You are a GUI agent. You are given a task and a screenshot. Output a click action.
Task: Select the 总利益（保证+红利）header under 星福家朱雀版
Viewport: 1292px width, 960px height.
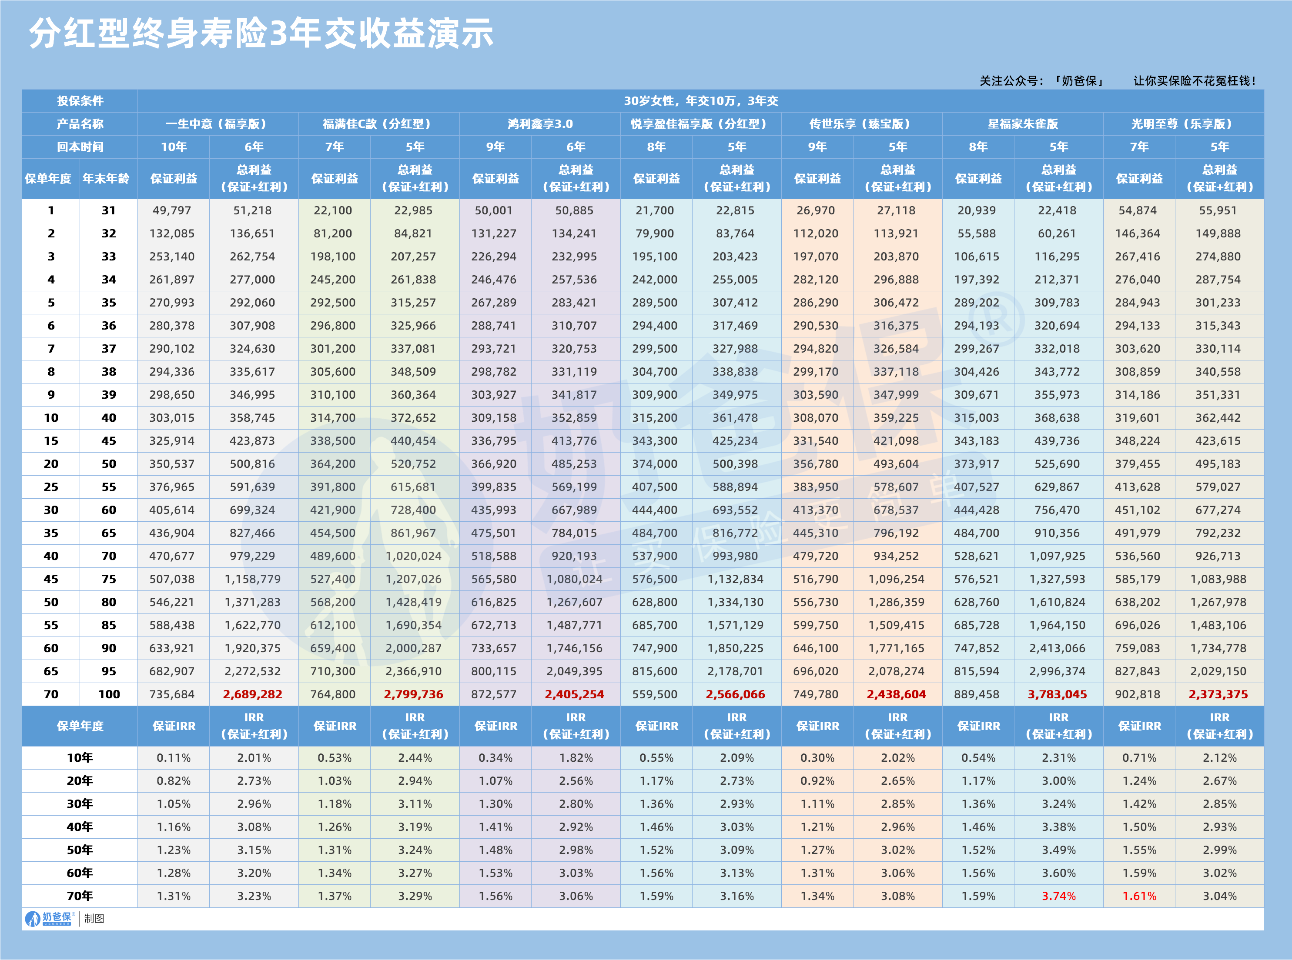click(x=1059, y=180)
